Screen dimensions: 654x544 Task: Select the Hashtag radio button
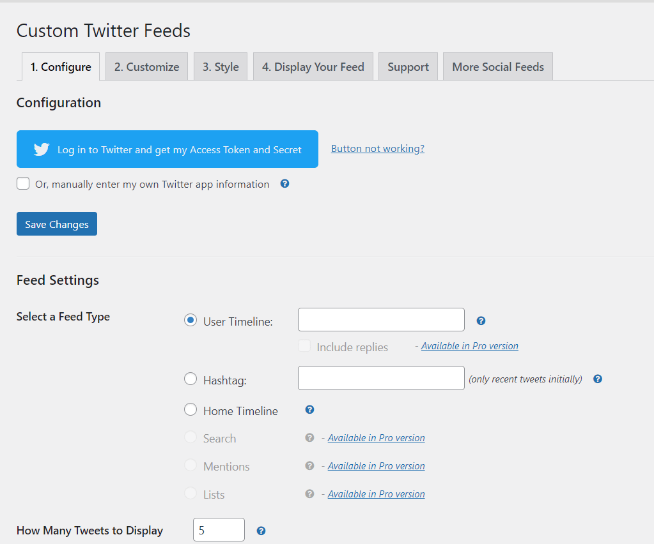click(x=191, y=379)
